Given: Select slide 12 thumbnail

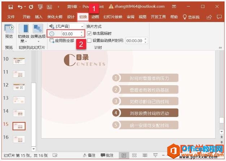Looking at the screenshot, I should 19,87.
